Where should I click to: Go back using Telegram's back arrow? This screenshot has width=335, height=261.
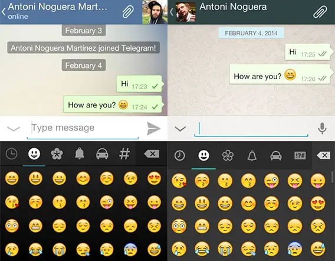4,12
